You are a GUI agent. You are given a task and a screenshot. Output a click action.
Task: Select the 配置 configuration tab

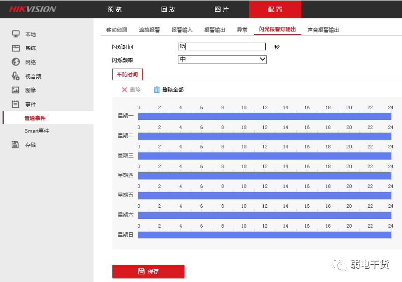[x=275, y=9]
